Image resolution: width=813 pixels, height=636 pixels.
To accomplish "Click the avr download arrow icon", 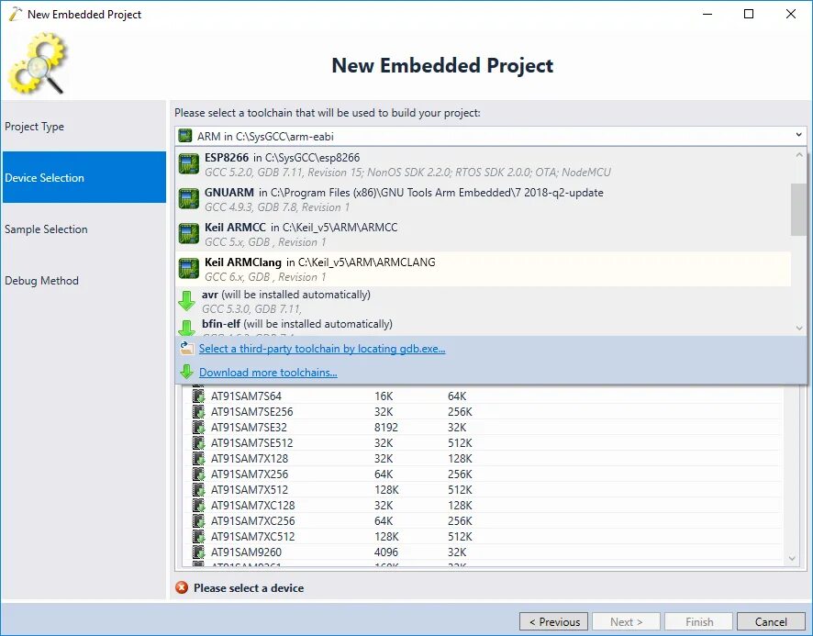I will click(186, 301).
